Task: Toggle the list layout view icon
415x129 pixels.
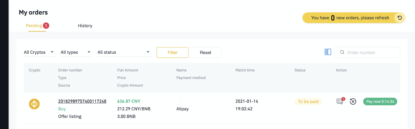Action: click(x=328, y=52)
